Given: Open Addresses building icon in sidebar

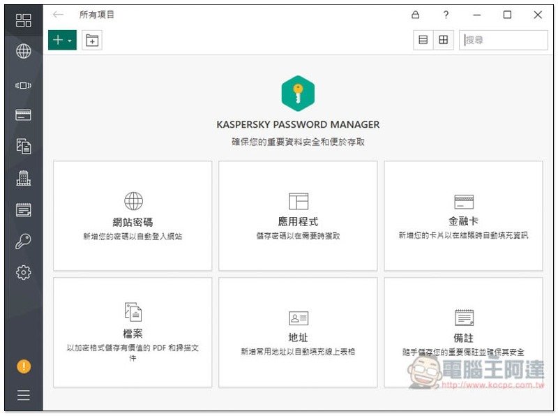Looking at the screenshot, I should point(23,178).
